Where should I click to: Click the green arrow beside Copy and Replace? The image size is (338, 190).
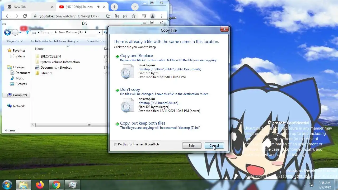117,56
